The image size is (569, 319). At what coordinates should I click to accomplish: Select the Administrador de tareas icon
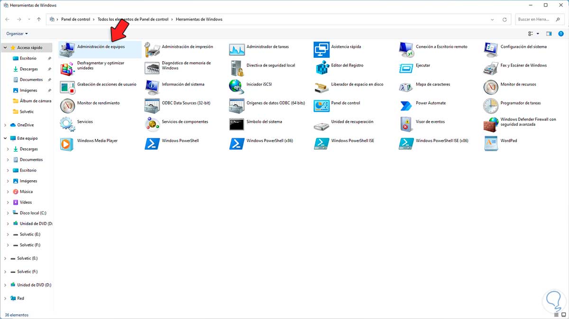[237, 49]
